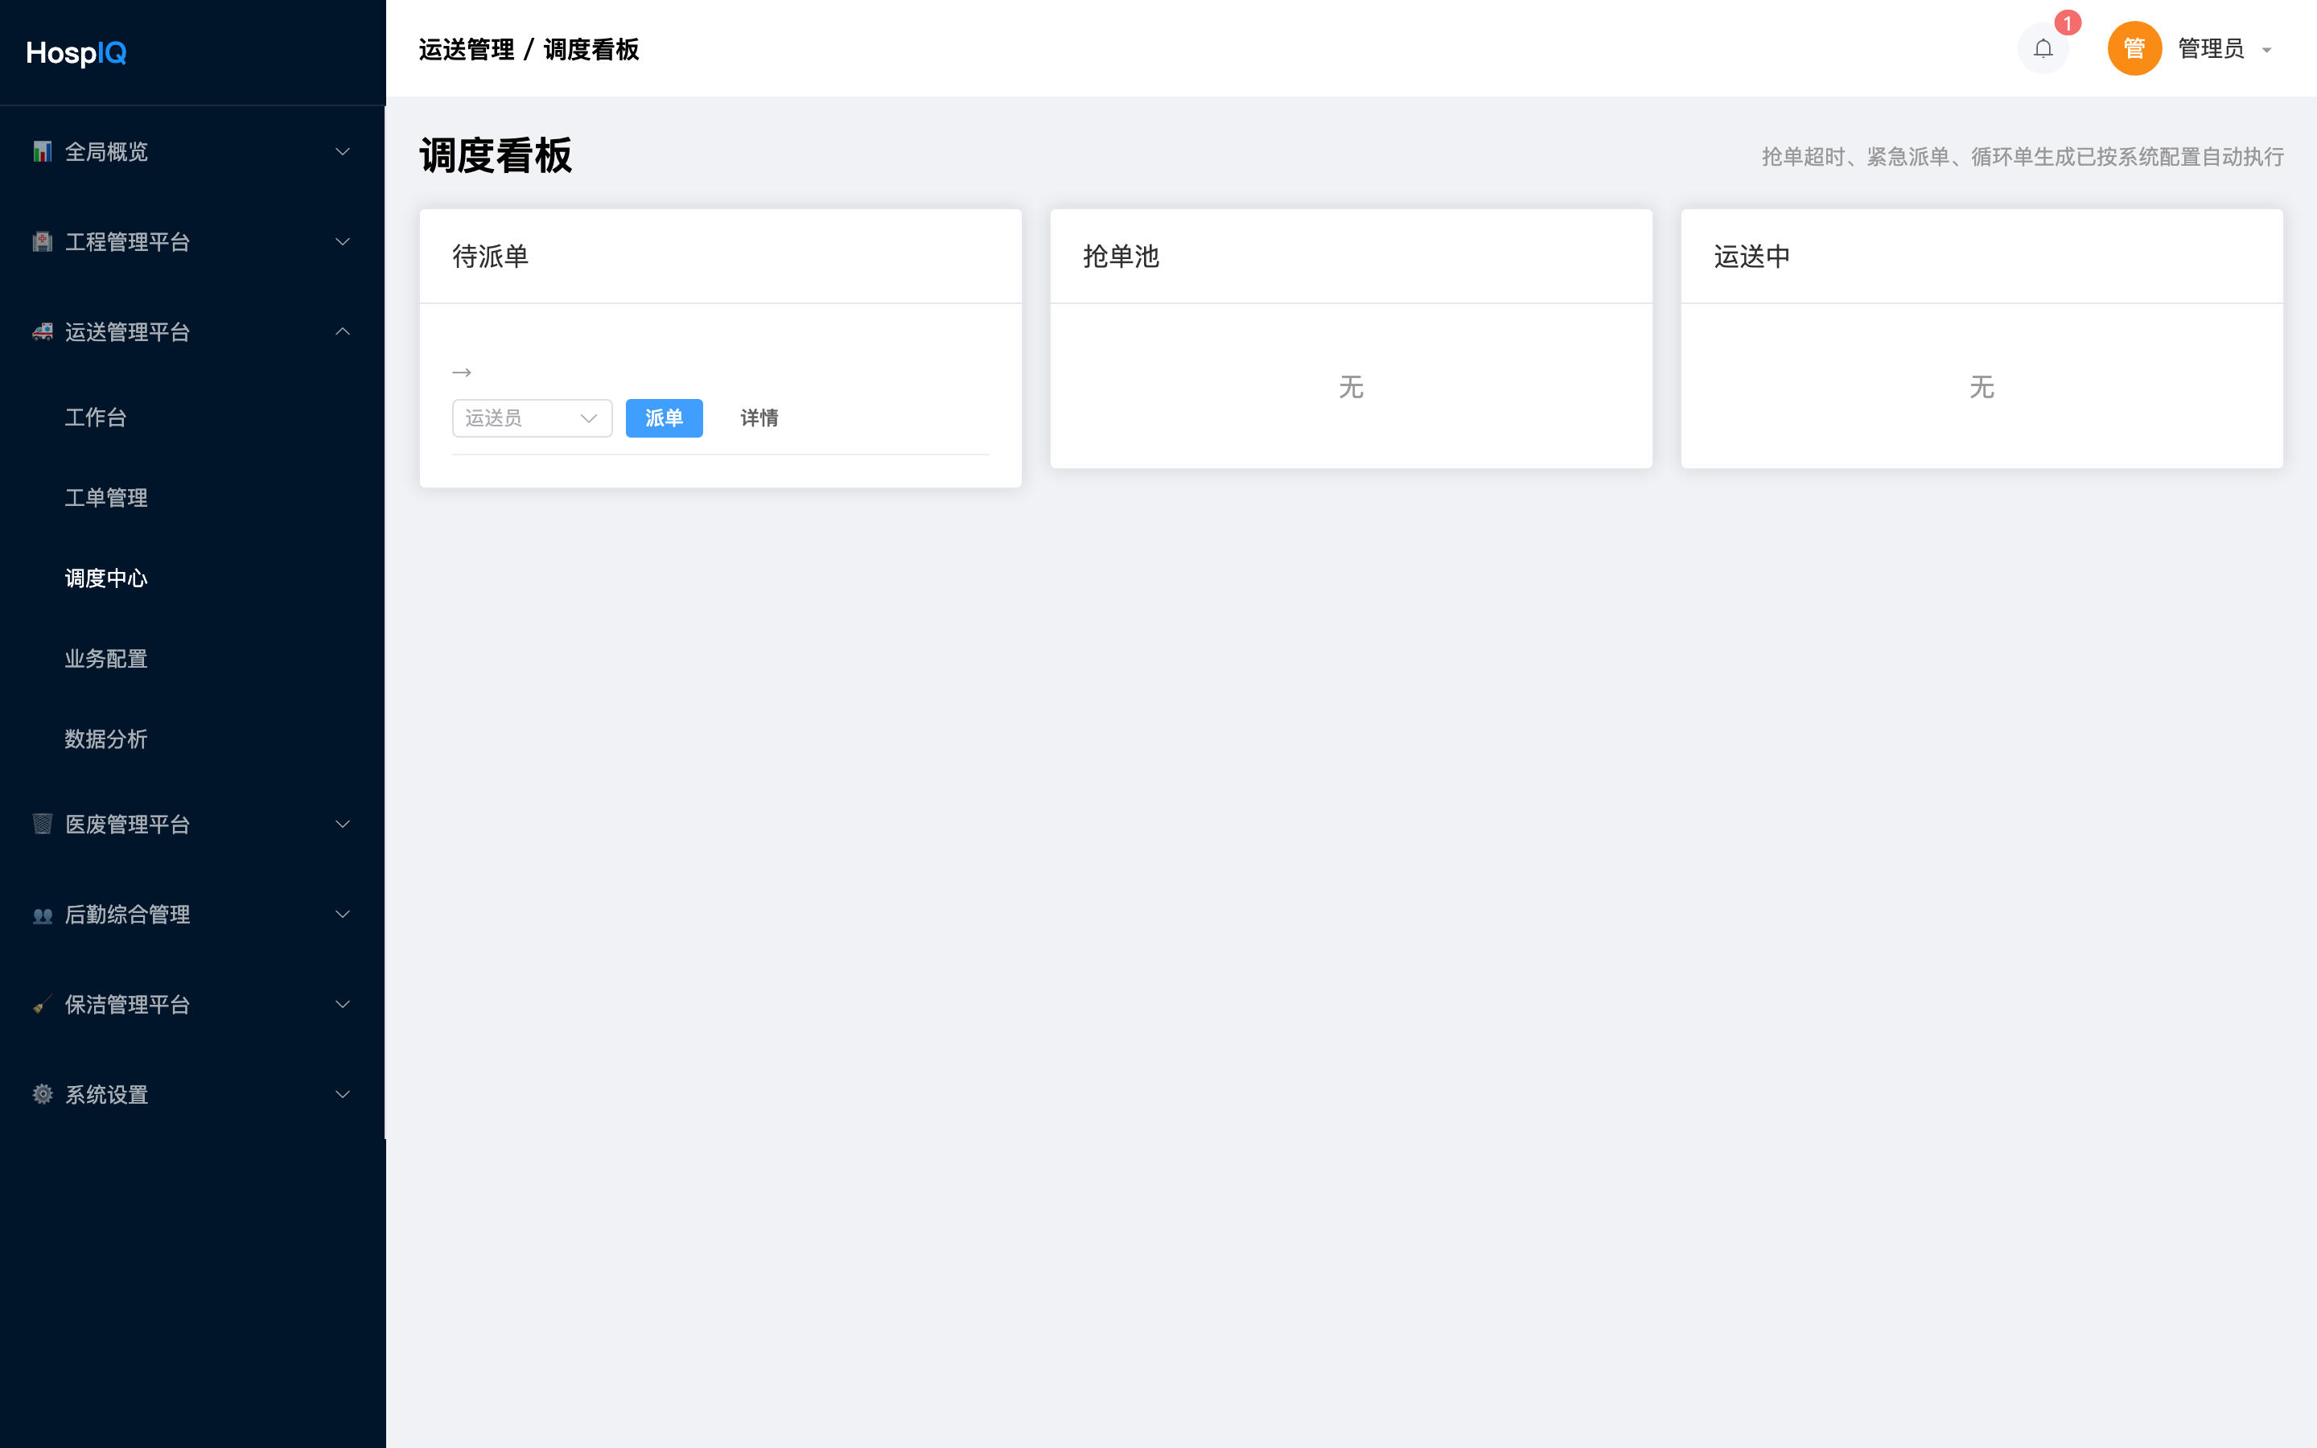Click the 运送管理平台 ambulance icon
The width and height of the screenshot is (2317, 1448).
click(42, 332)
